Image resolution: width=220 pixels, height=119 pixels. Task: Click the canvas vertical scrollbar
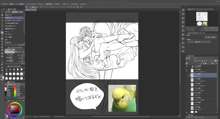[x=180, y=63]
